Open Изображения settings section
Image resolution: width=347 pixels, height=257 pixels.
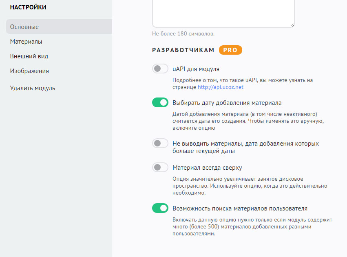pos(29,71)
